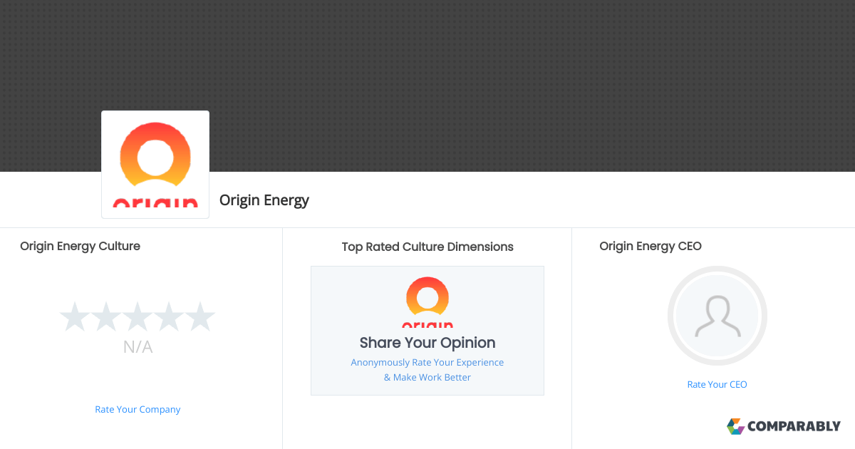
Task: Open the Rate Your CEO link
Action: (x=717, y=385)
